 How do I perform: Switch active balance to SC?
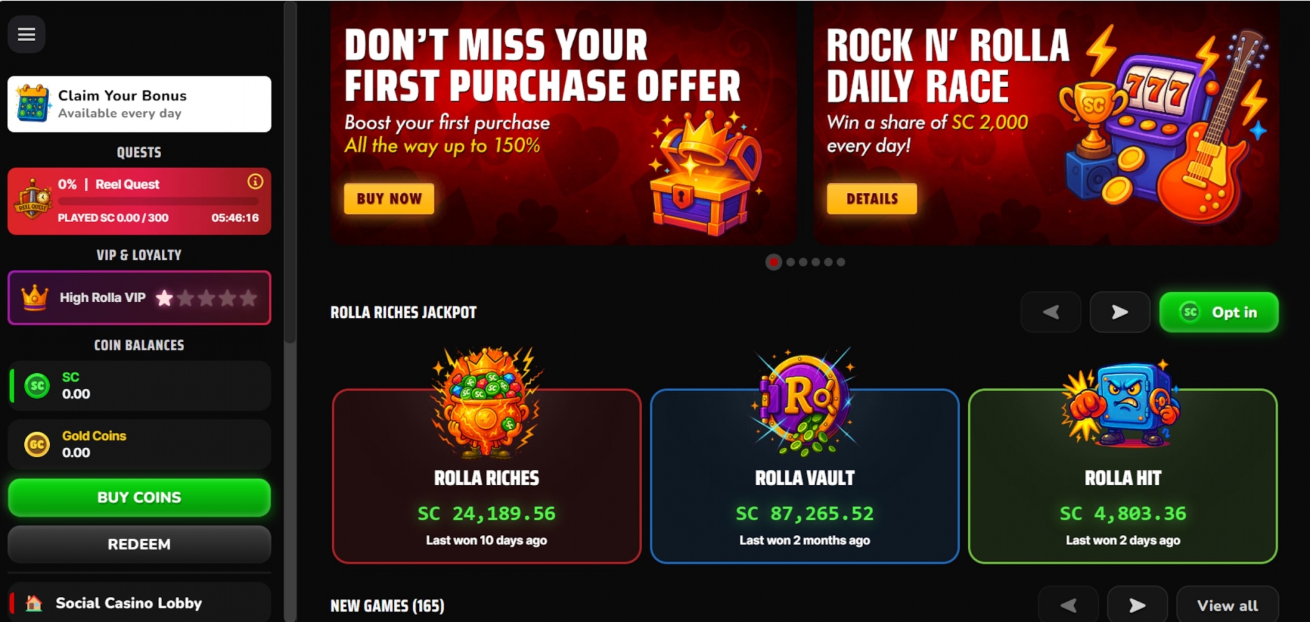point(139,386)
